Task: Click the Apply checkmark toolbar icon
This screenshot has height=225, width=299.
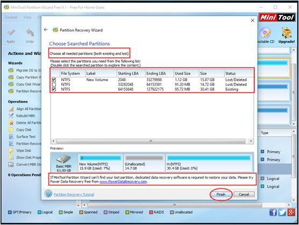Action: coord(11,32)
